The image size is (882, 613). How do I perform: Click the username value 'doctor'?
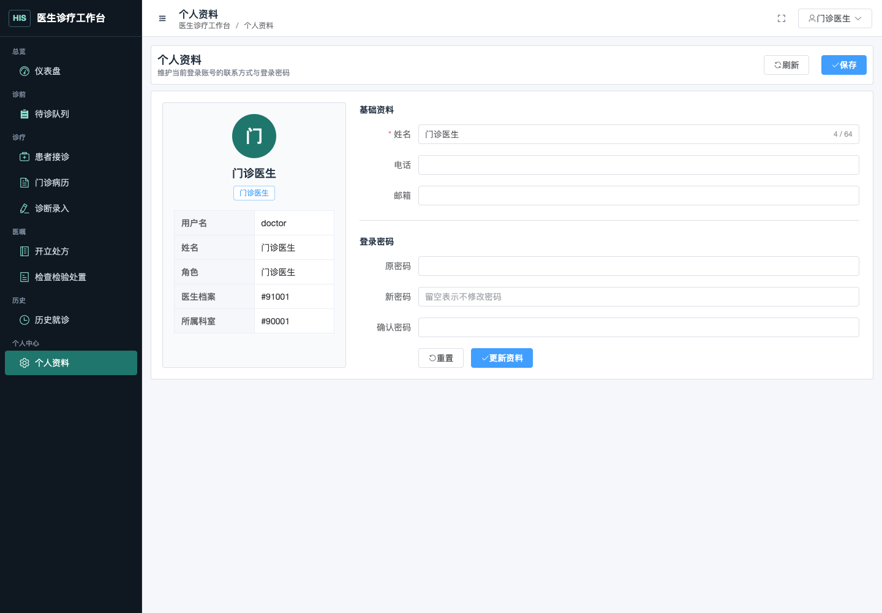[274, 223]
